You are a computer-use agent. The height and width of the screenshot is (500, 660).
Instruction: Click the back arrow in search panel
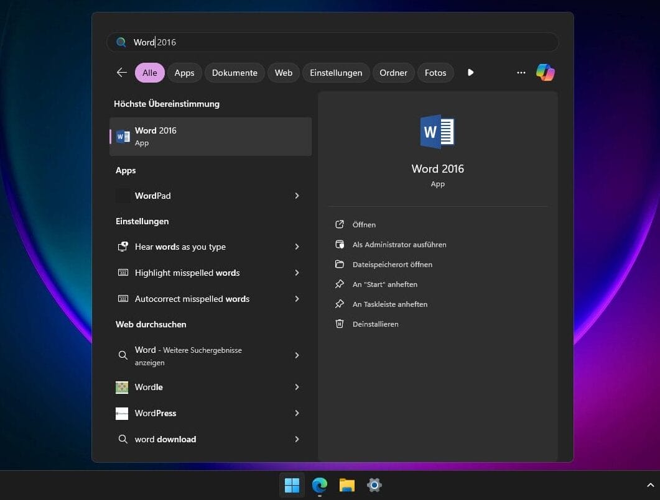point(121,73)
